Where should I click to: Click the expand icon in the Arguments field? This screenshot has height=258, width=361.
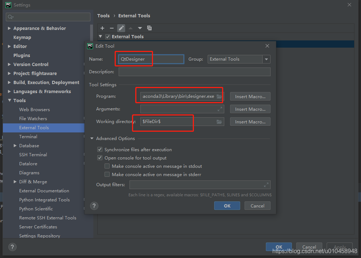pos(220,109)
